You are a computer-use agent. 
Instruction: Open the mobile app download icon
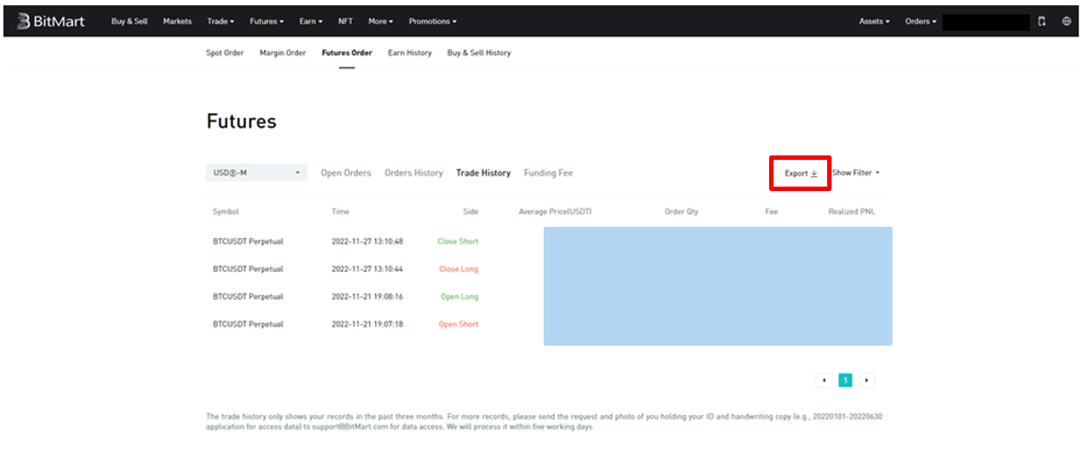point(1042,22)
